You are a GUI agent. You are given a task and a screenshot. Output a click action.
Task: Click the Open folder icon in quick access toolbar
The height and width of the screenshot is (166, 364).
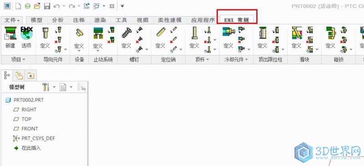37,6
